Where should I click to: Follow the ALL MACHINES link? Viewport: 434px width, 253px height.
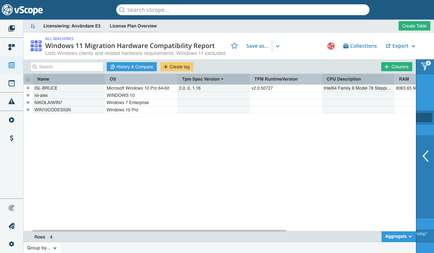tap(59, 39)
